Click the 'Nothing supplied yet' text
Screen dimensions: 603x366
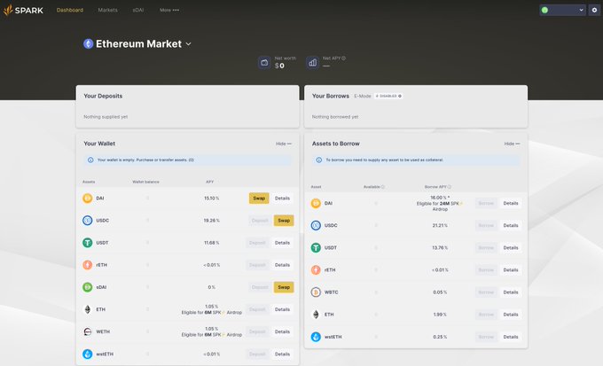pos(106,117)
